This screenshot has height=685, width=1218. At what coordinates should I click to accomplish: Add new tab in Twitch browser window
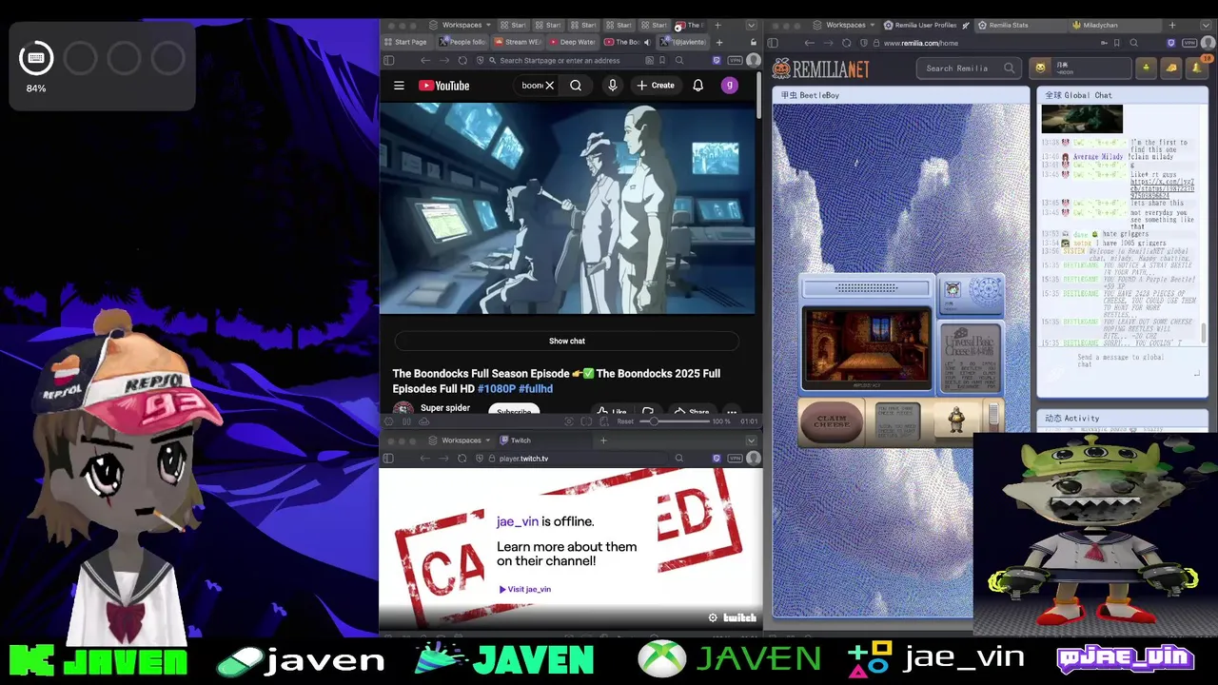(x=603, y=440)
